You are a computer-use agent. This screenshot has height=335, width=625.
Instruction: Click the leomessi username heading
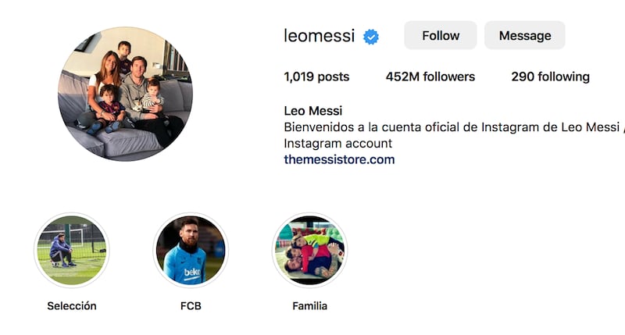pyautogui.click(x=319, y=36)
